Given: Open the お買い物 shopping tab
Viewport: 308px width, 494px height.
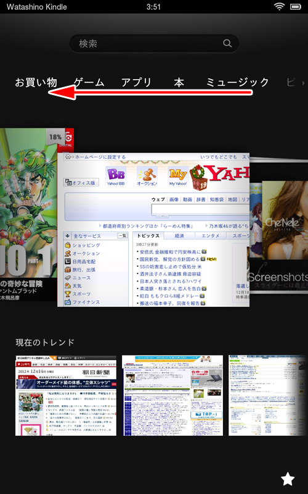Looking at the screenshot, I should click(36, 82).
